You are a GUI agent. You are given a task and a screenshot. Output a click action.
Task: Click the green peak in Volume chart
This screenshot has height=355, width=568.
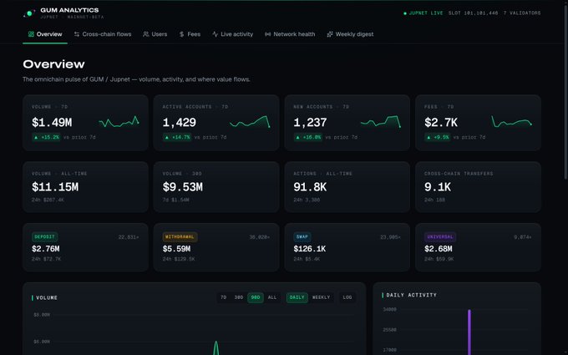pyautogui.click(x=216, y=347)
